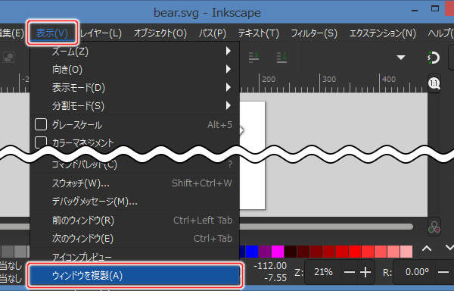Screen dimensions: 454x291
Task: Select 前のウィンドウ(R) menu item
Action: coord(135,221)
